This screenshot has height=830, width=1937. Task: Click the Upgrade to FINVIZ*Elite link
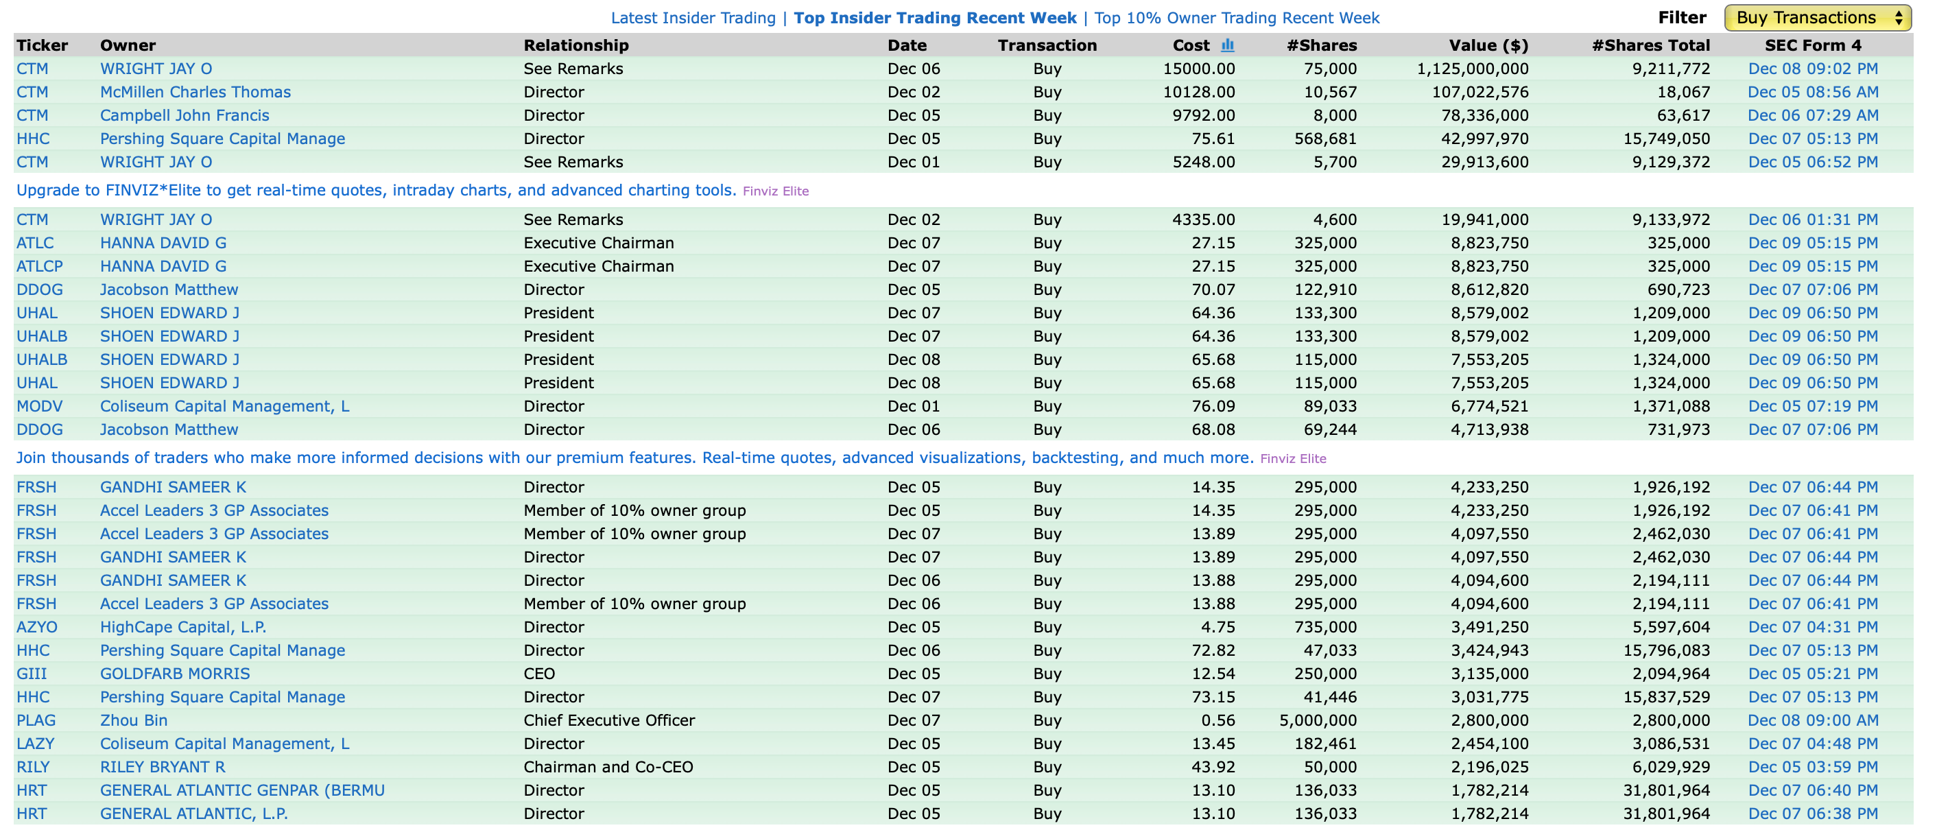click(376, 190)
